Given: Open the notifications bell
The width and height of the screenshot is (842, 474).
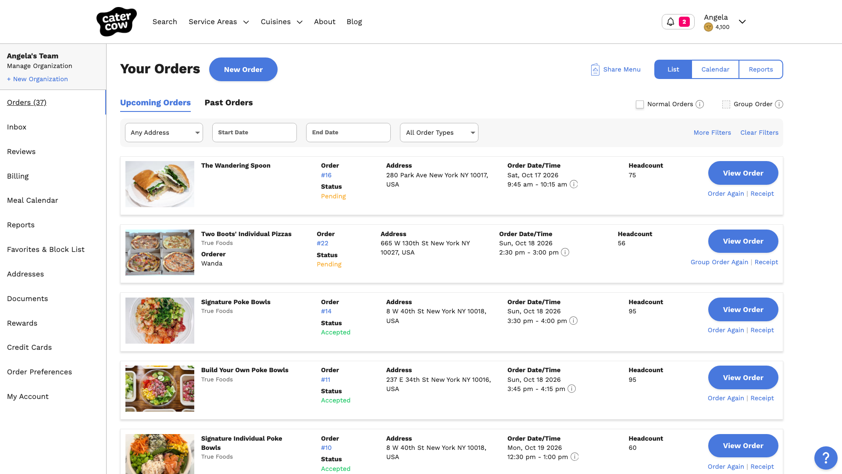Looking at the screenshot, I should click(x=671, y=22).
